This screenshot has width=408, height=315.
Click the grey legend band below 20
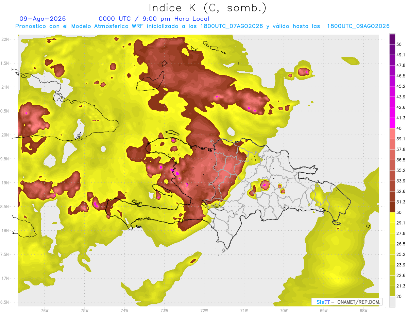392,301
